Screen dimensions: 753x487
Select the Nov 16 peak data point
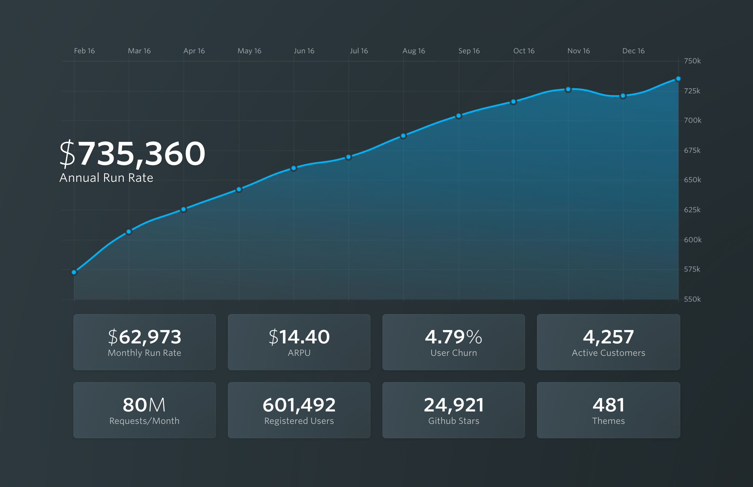(x=568, y=89)
